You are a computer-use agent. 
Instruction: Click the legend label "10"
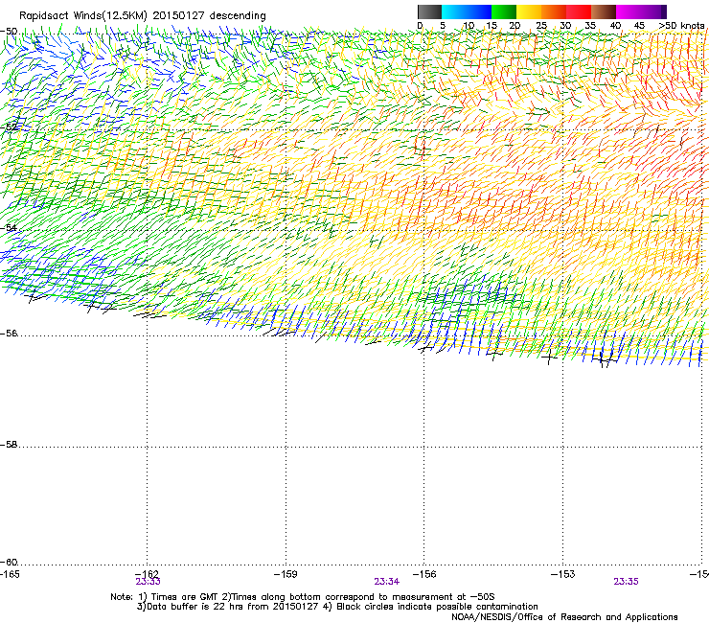[469, 26]
